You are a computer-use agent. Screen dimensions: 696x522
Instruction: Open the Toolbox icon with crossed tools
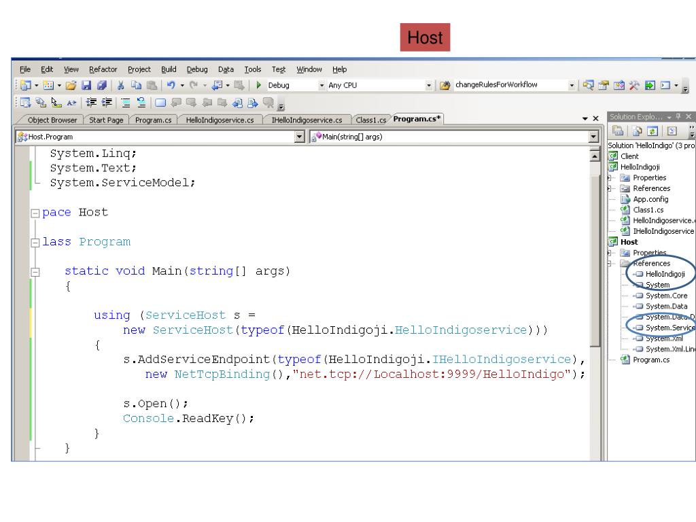click(634, 85)
